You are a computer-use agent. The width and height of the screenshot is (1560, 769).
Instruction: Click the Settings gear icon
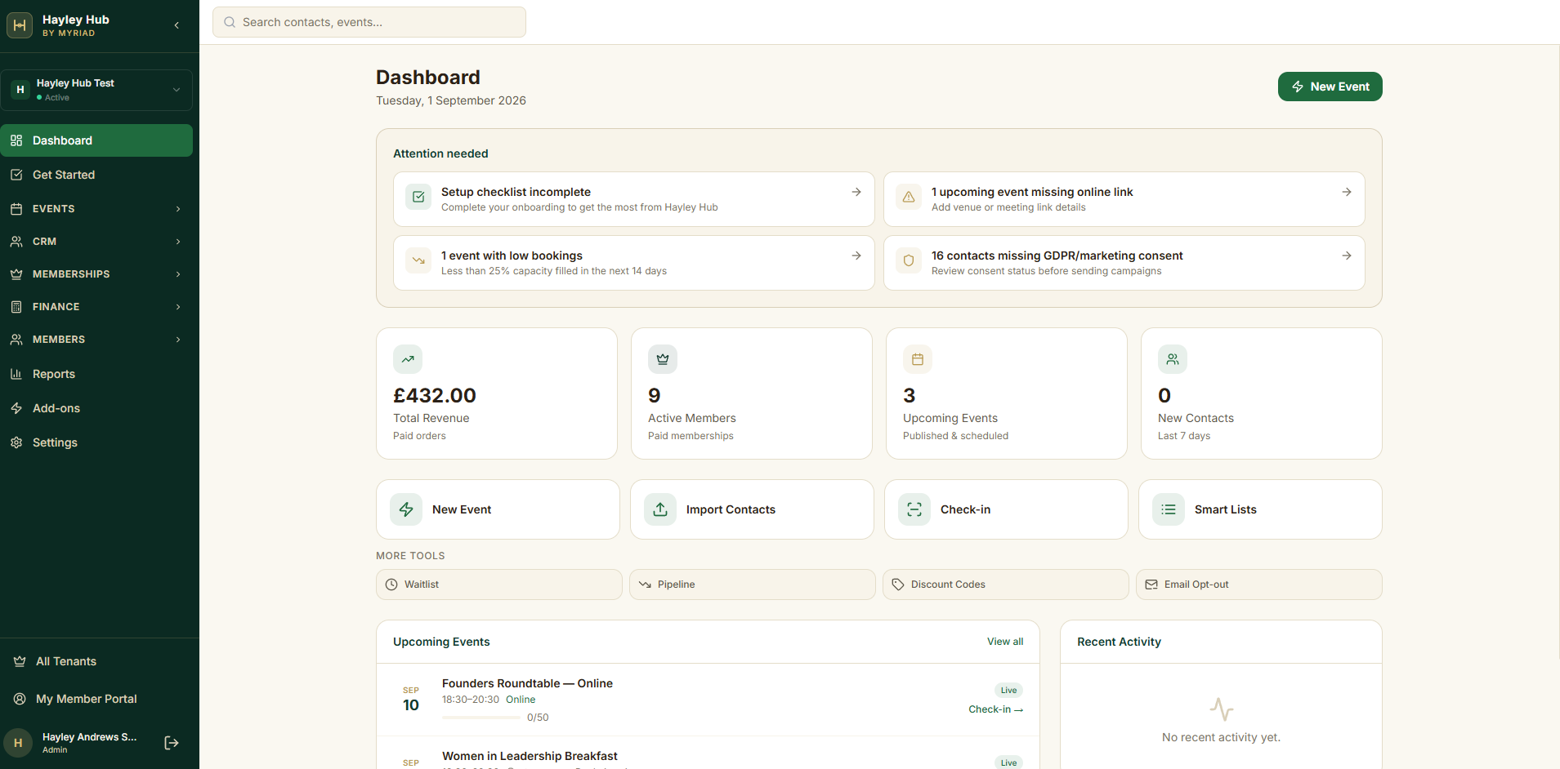(16, 442)
